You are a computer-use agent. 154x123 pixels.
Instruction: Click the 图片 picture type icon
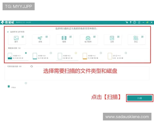tap(16, 38)
